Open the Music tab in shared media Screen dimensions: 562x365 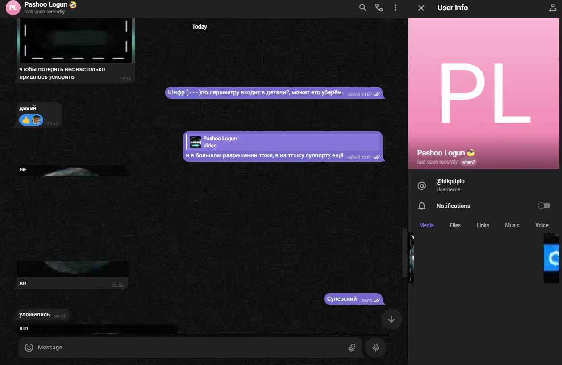click(512, 225)
